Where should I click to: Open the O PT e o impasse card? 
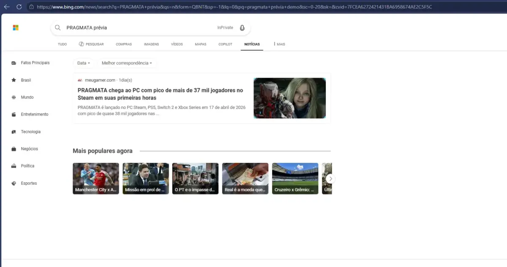[x=196, y=178]
